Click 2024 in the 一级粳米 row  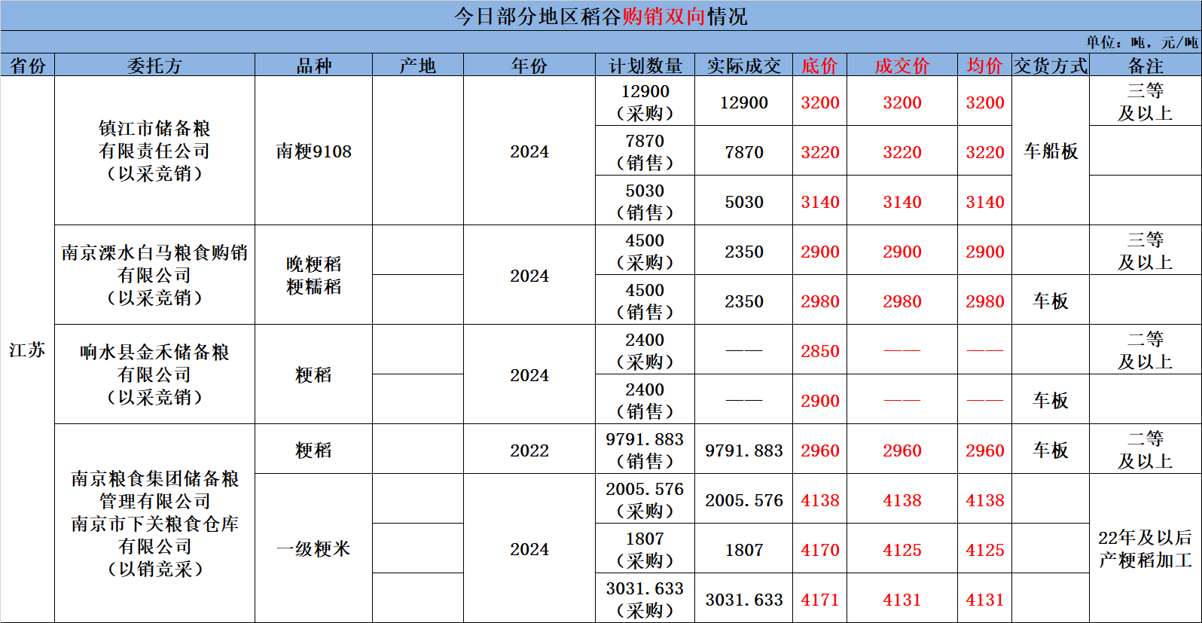tap(529, 548)
